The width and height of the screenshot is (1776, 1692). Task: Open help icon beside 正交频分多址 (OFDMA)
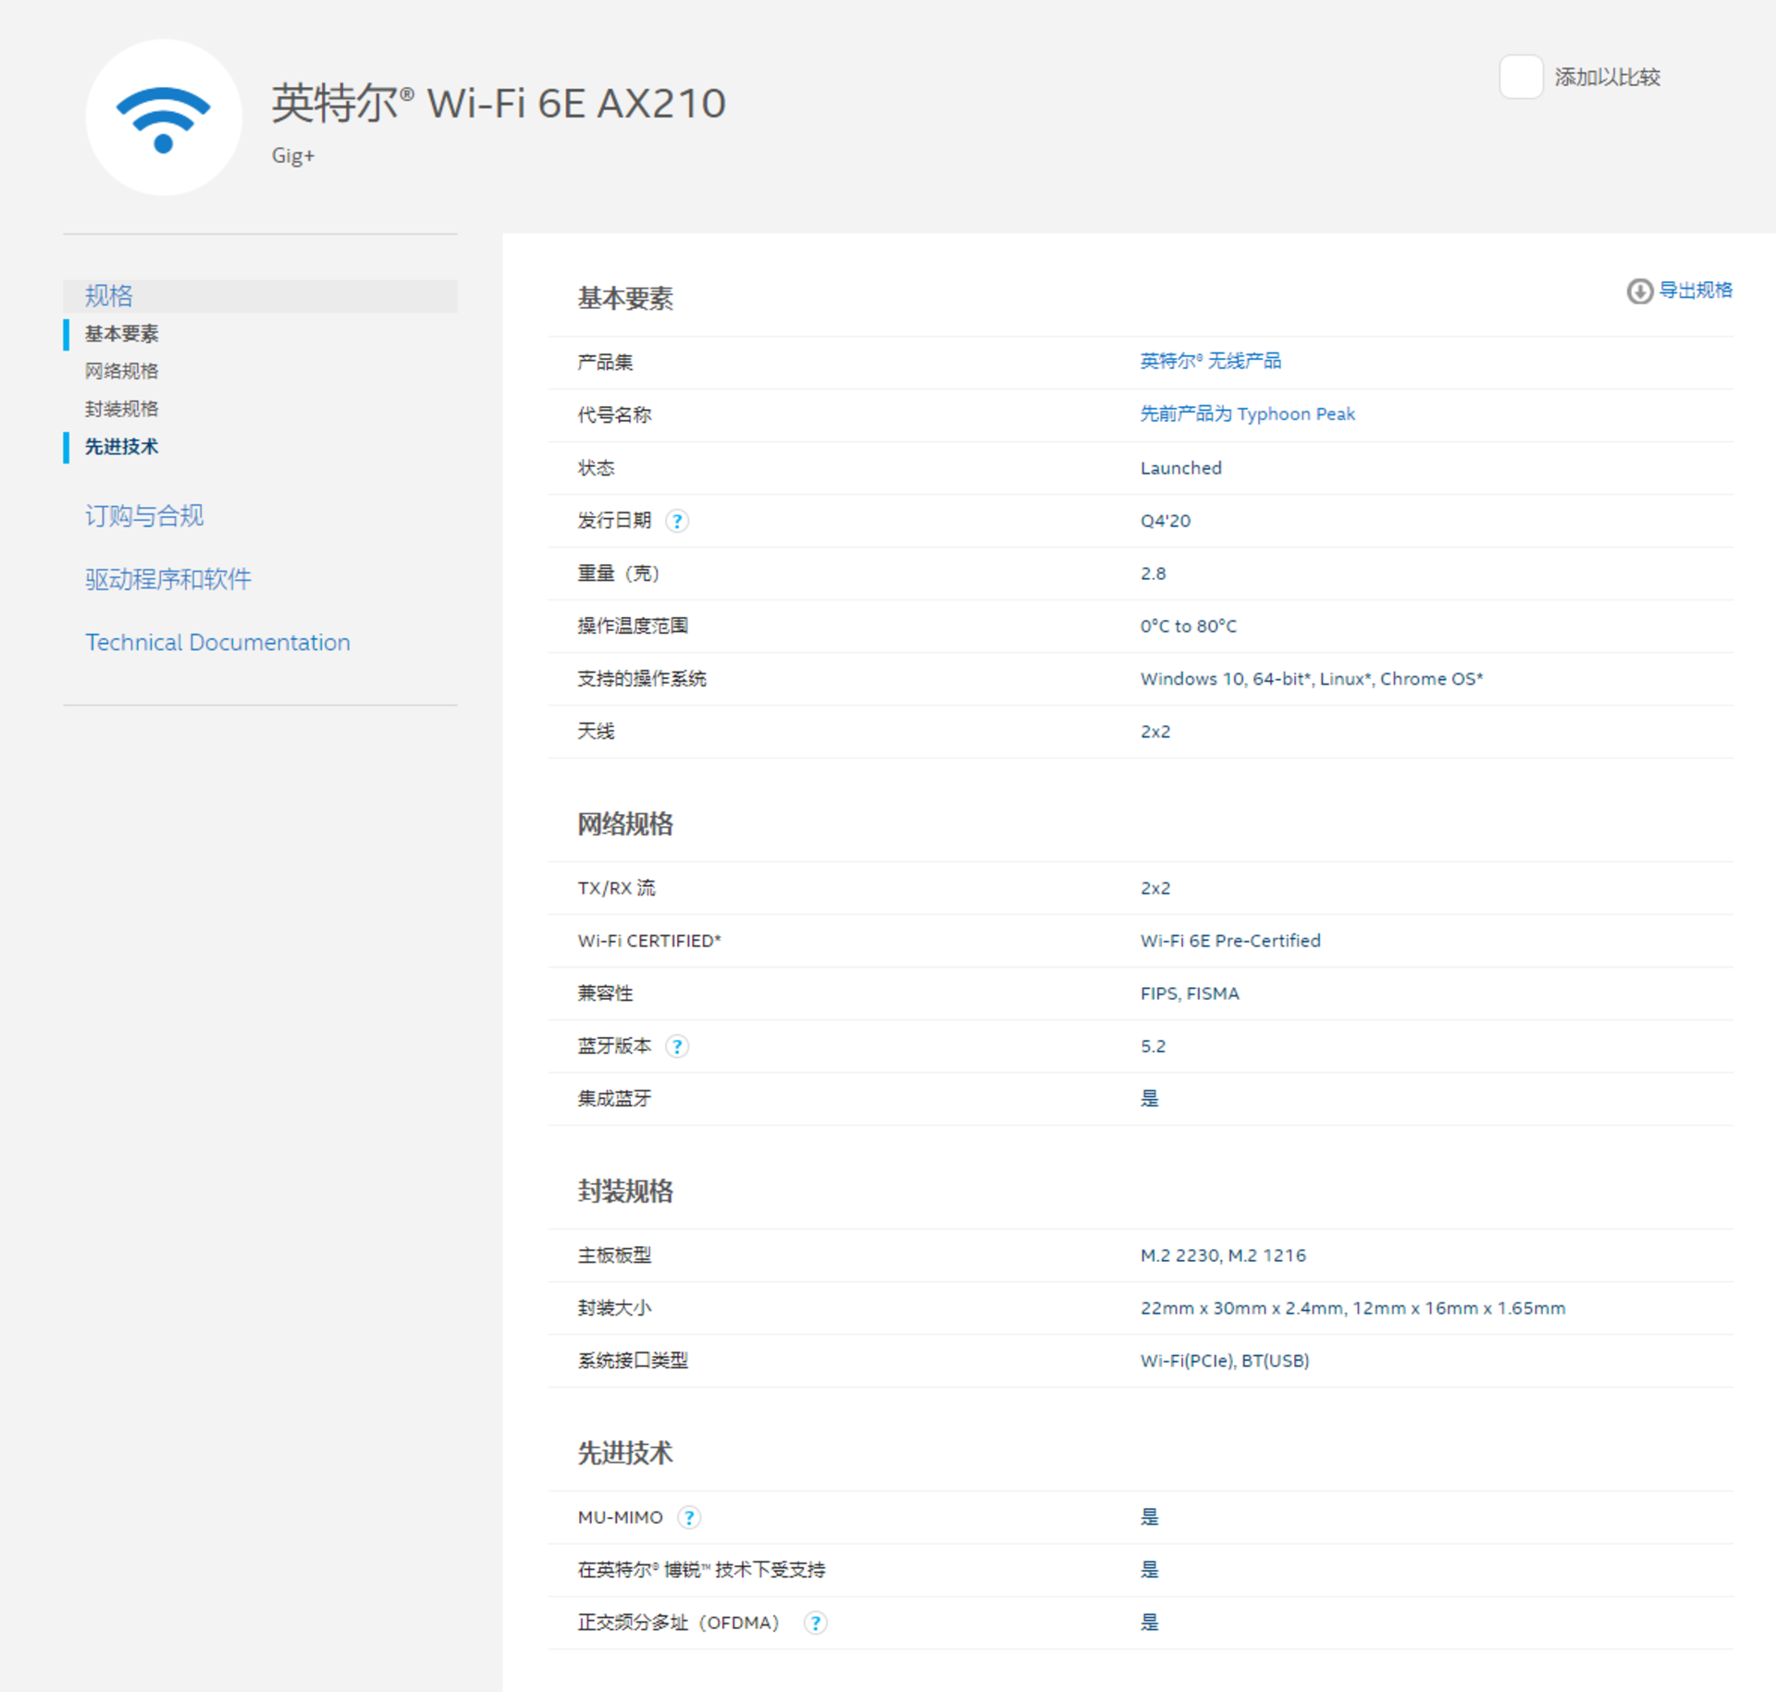(815, 1623)
